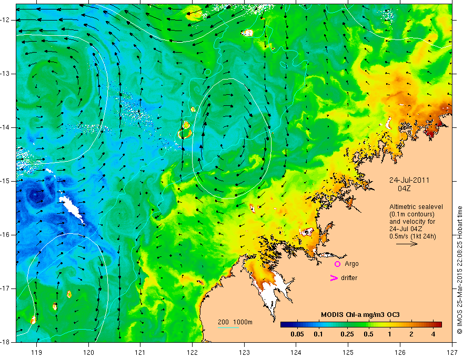463x358 pixels.
Task: Click the MODIS Chl-a color scale bar
Action: pos(361,324)
